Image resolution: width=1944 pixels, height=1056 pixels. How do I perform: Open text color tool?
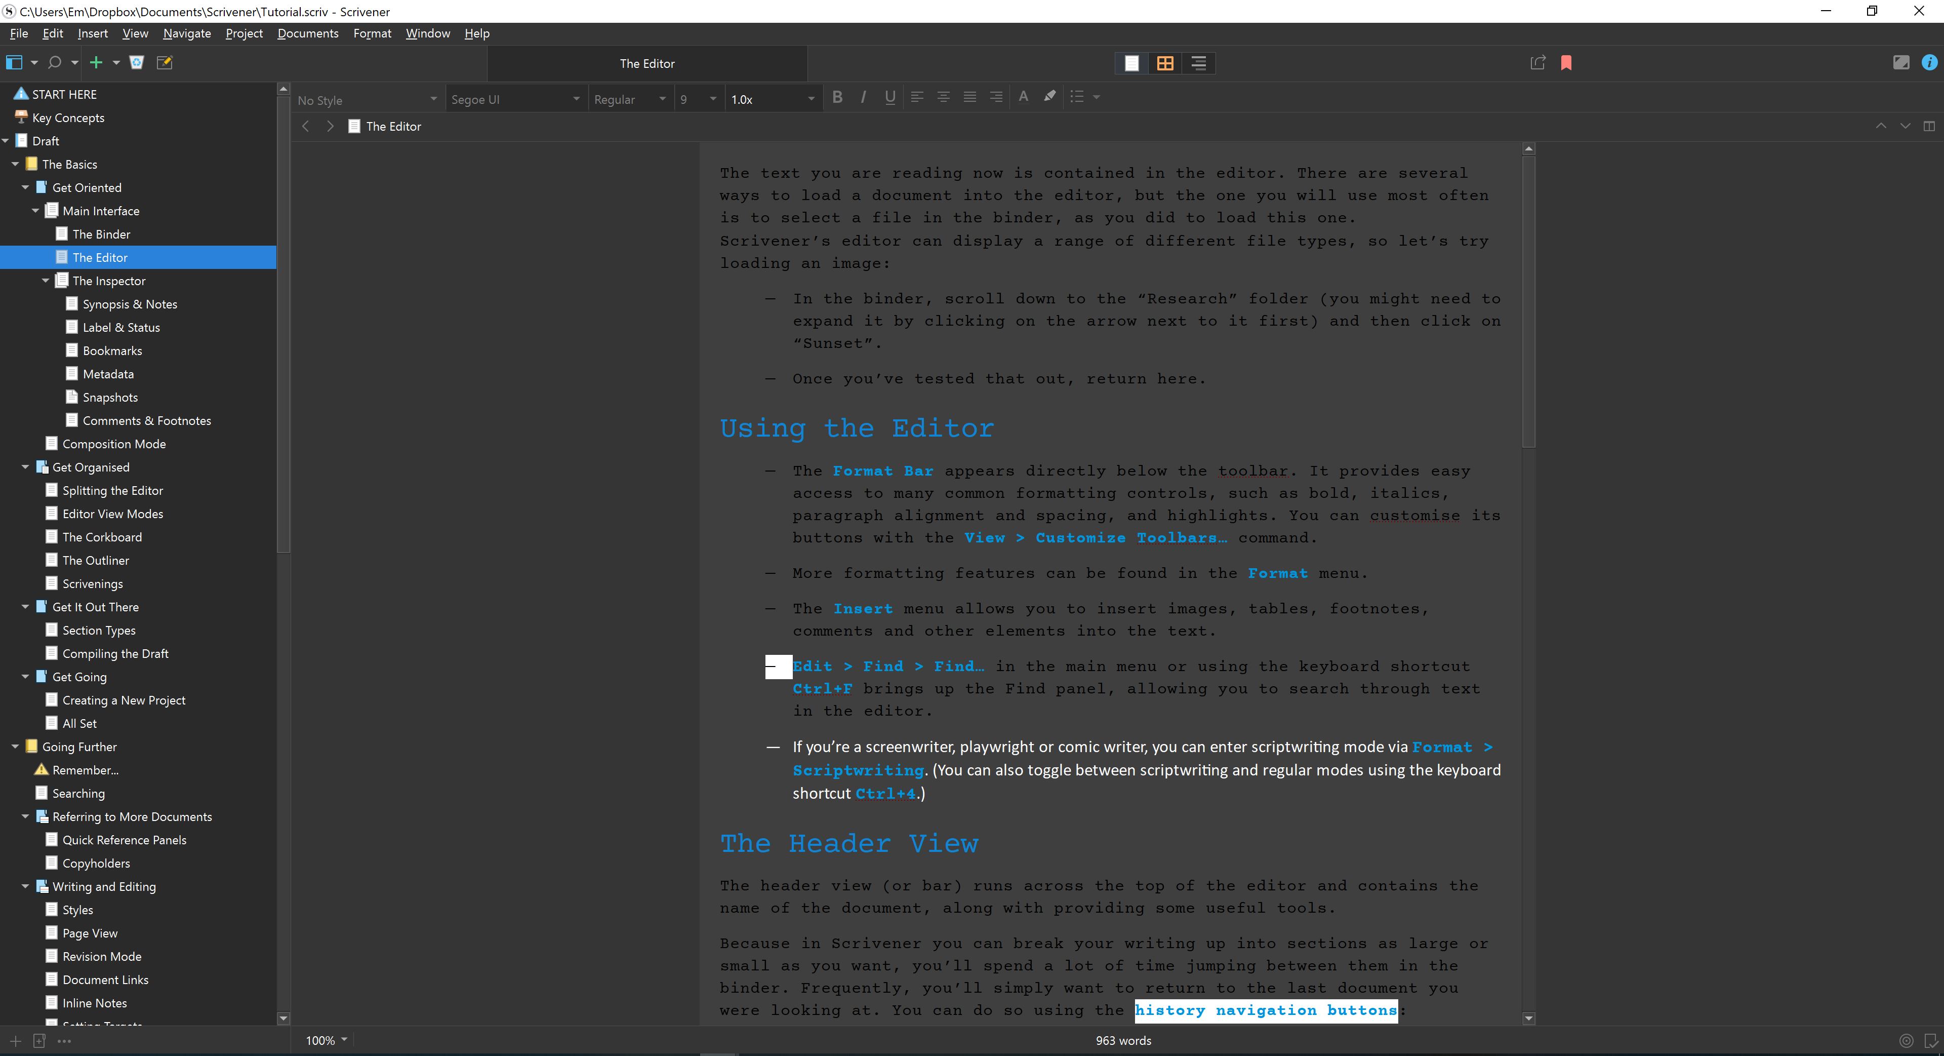point(1023,97)
